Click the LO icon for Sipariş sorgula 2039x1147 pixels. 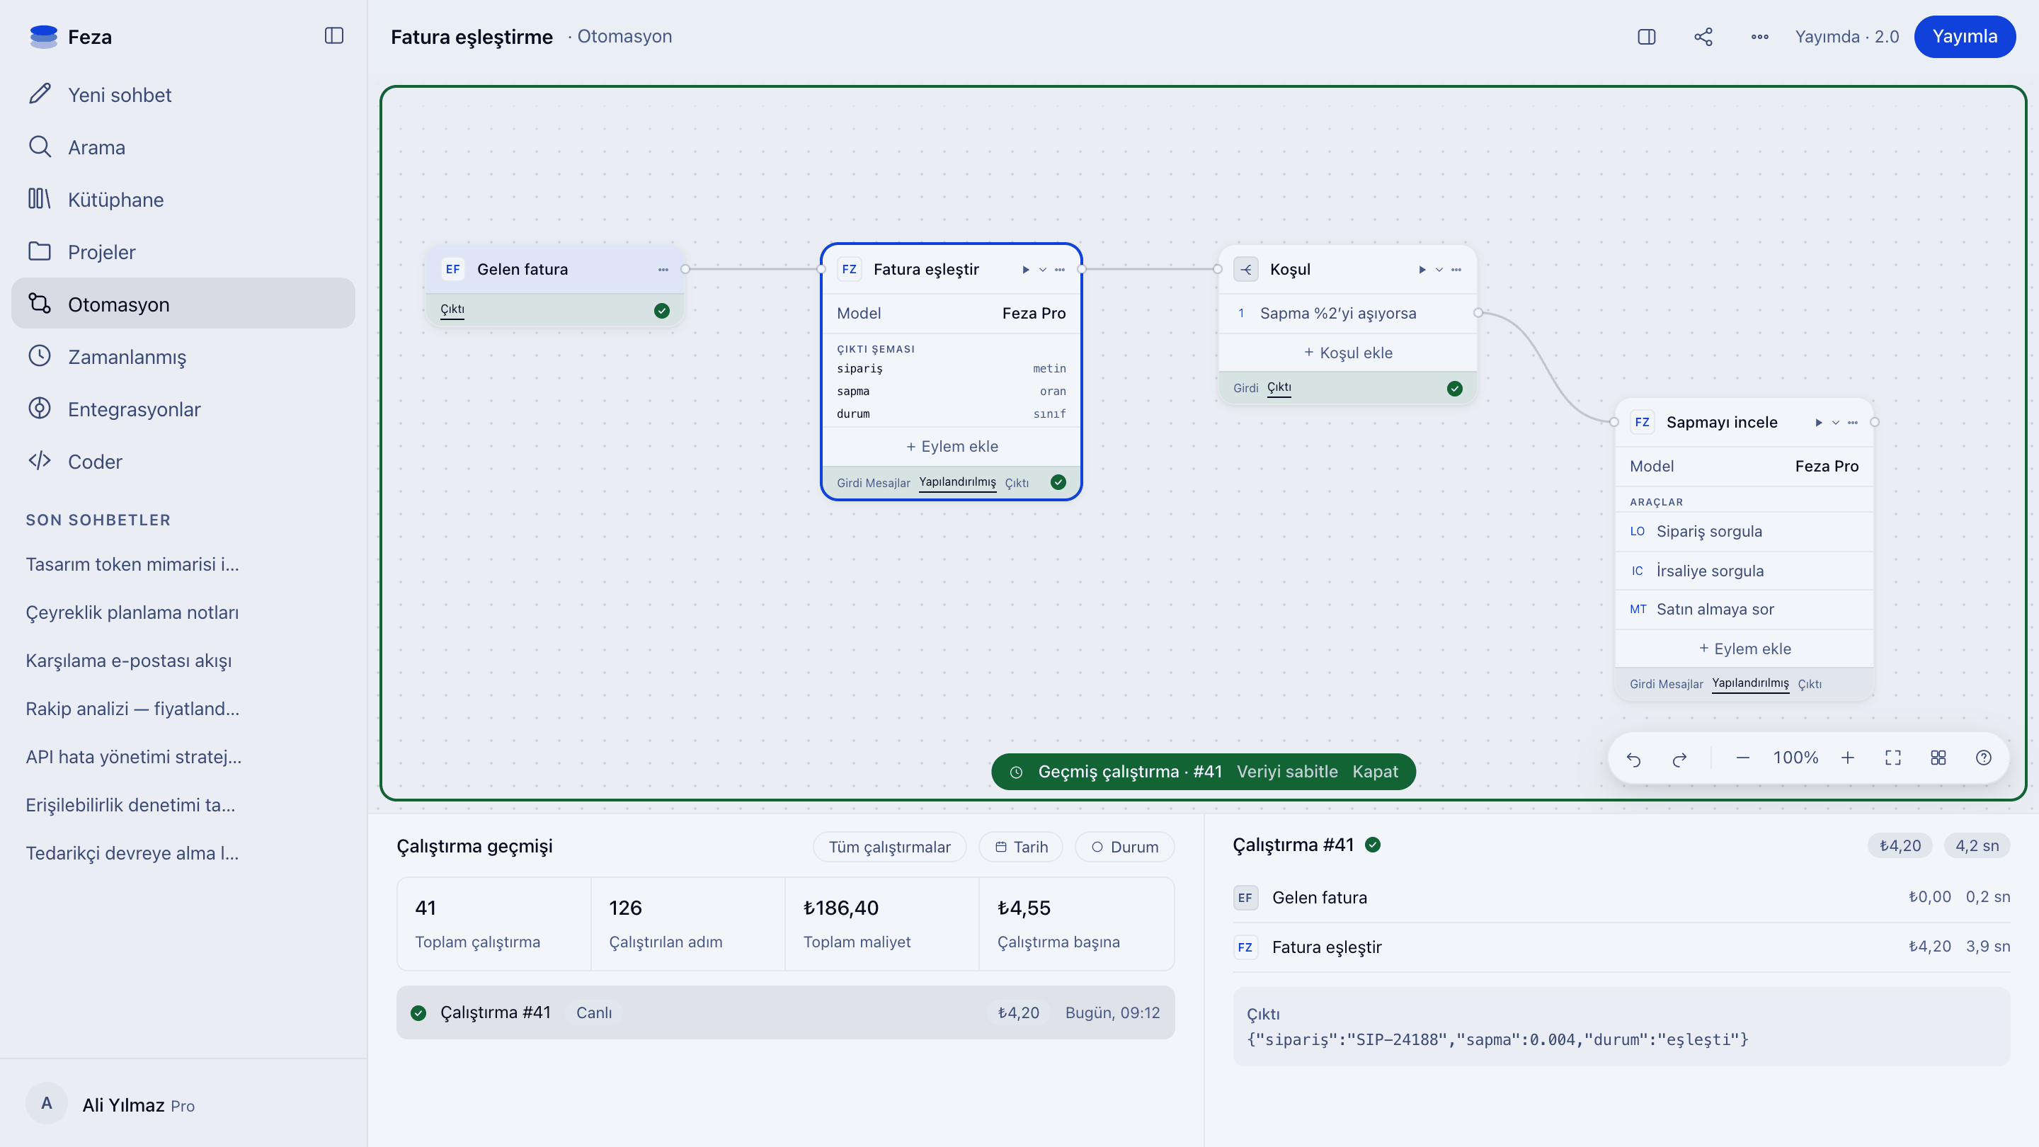pos(1638,532)
